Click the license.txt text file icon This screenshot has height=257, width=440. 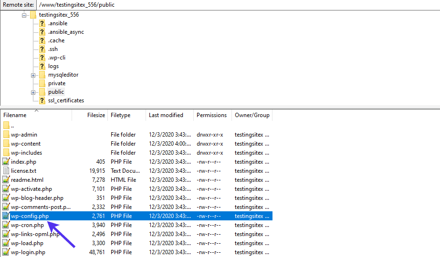click(6, 171)
